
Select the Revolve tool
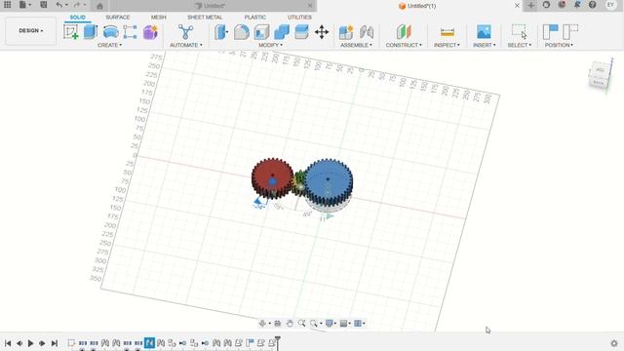tap(110, 32)
